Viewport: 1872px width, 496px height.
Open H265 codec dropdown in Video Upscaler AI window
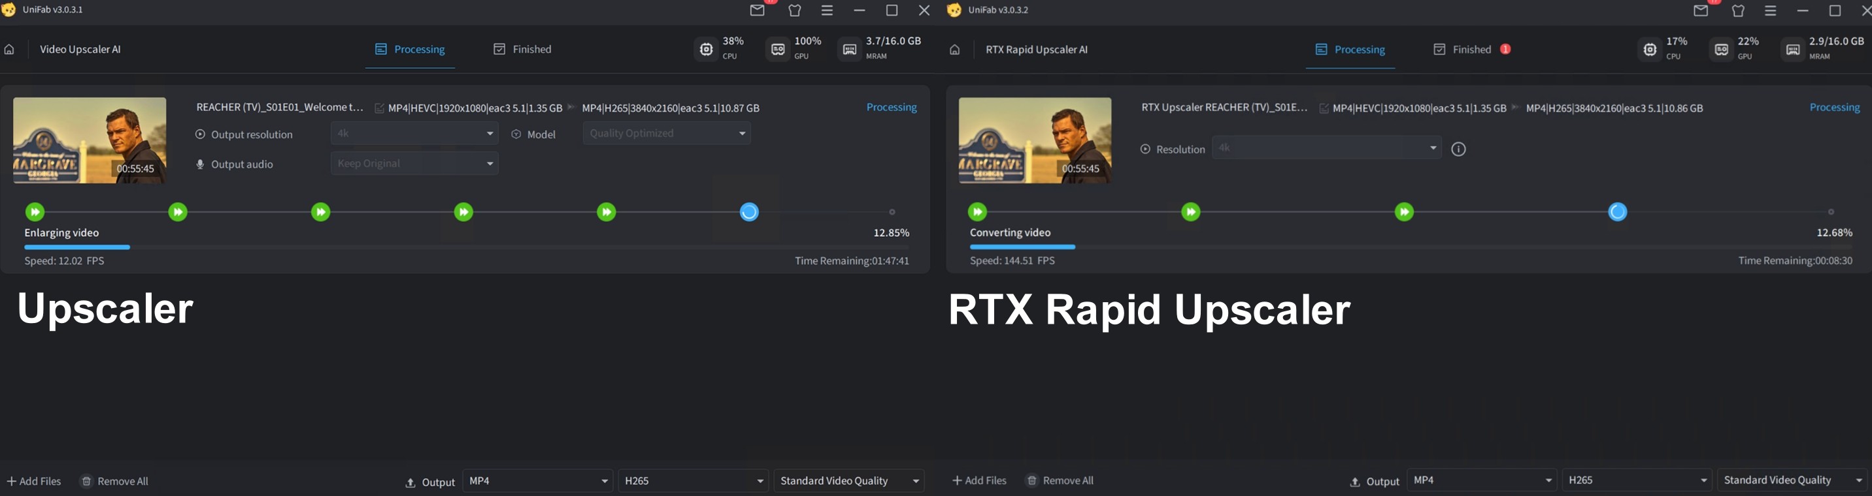(x=694, y=481)
